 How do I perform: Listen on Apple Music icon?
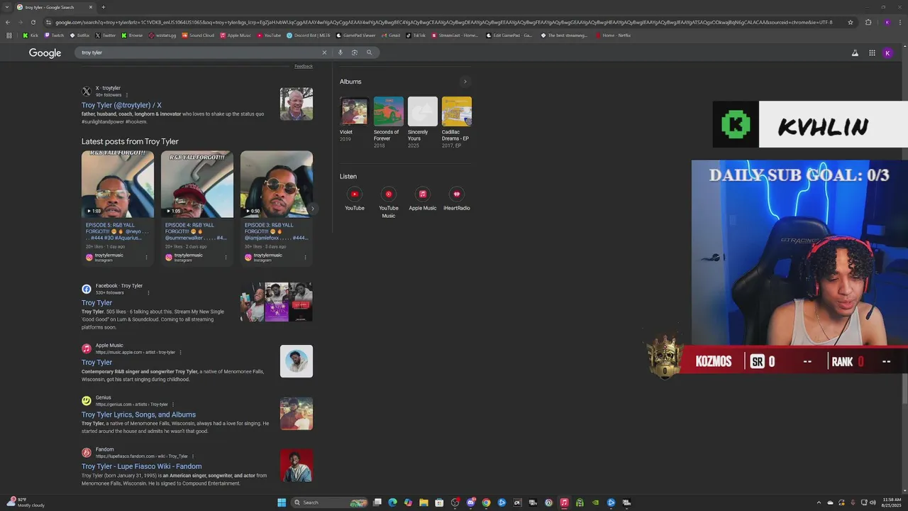click(423, 194)
